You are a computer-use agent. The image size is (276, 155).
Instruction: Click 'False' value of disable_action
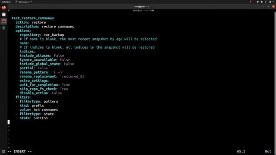pos(56,93)
